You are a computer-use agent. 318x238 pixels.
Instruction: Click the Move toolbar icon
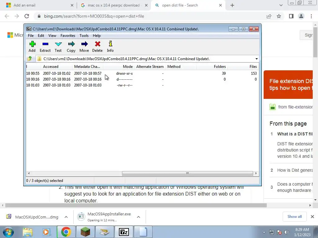(x=84, y=46)
